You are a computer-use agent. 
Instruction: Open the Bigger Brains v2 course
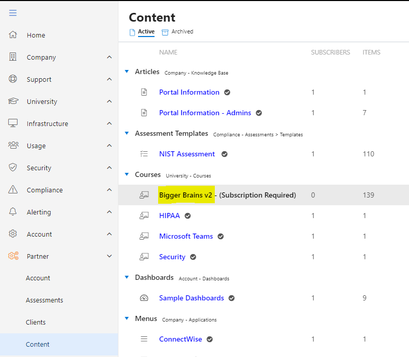(x=186, y=195)
